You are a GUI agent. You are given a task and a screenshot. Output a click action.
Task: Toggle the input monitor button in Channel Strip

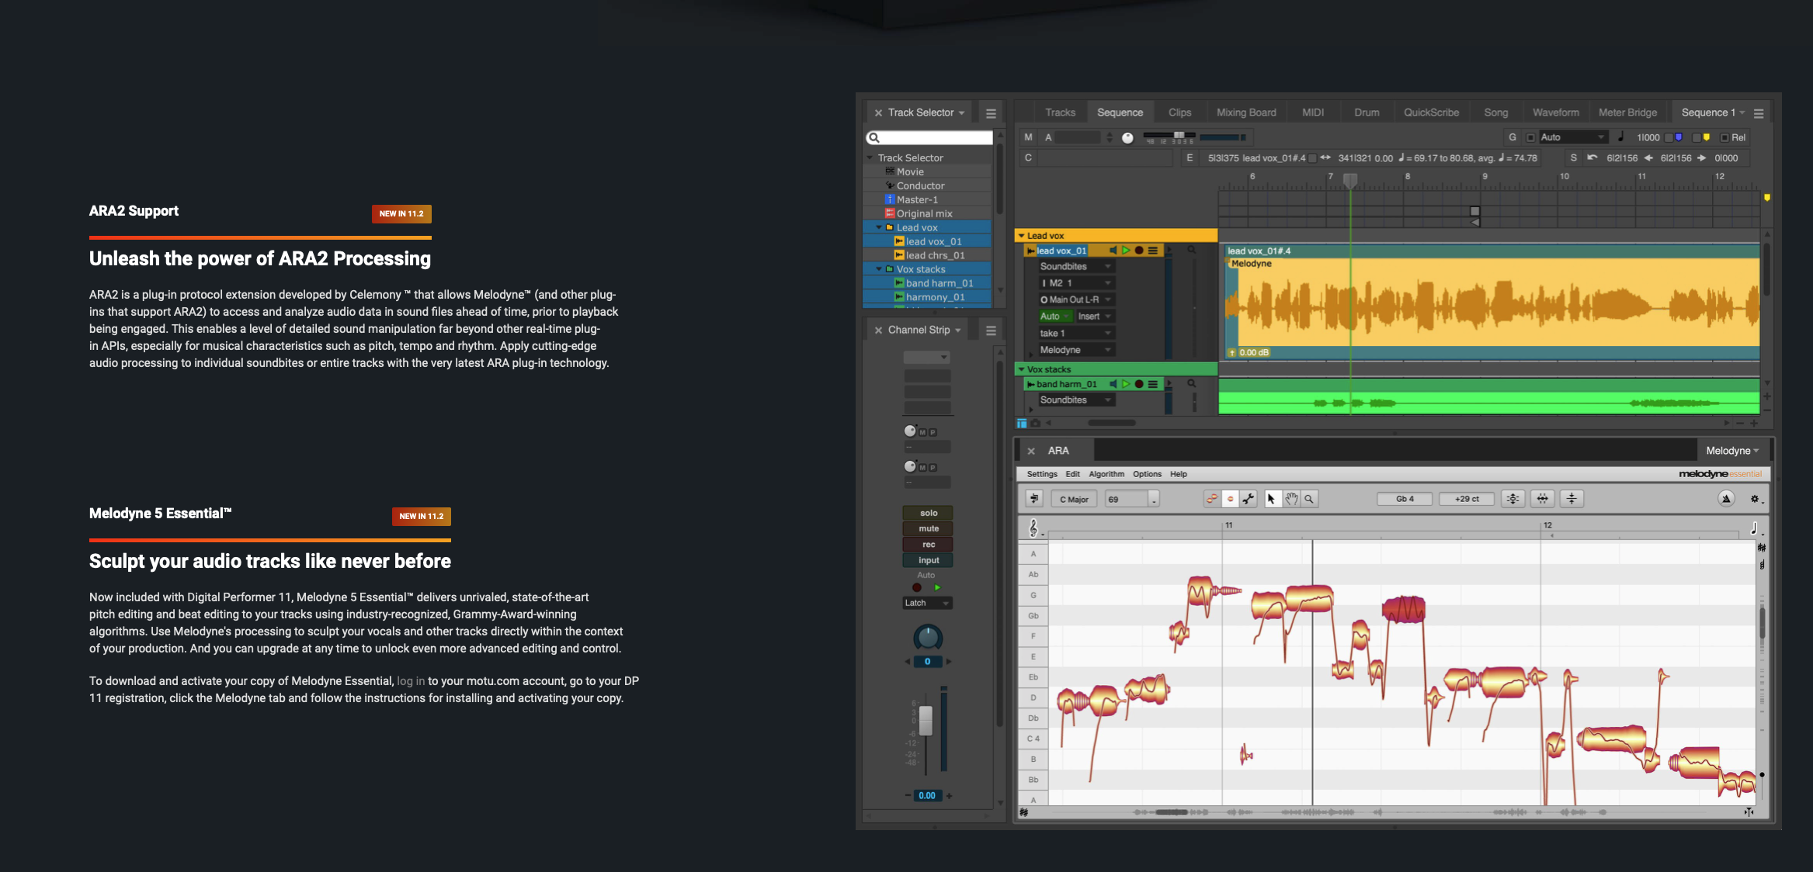coord(928,560)
